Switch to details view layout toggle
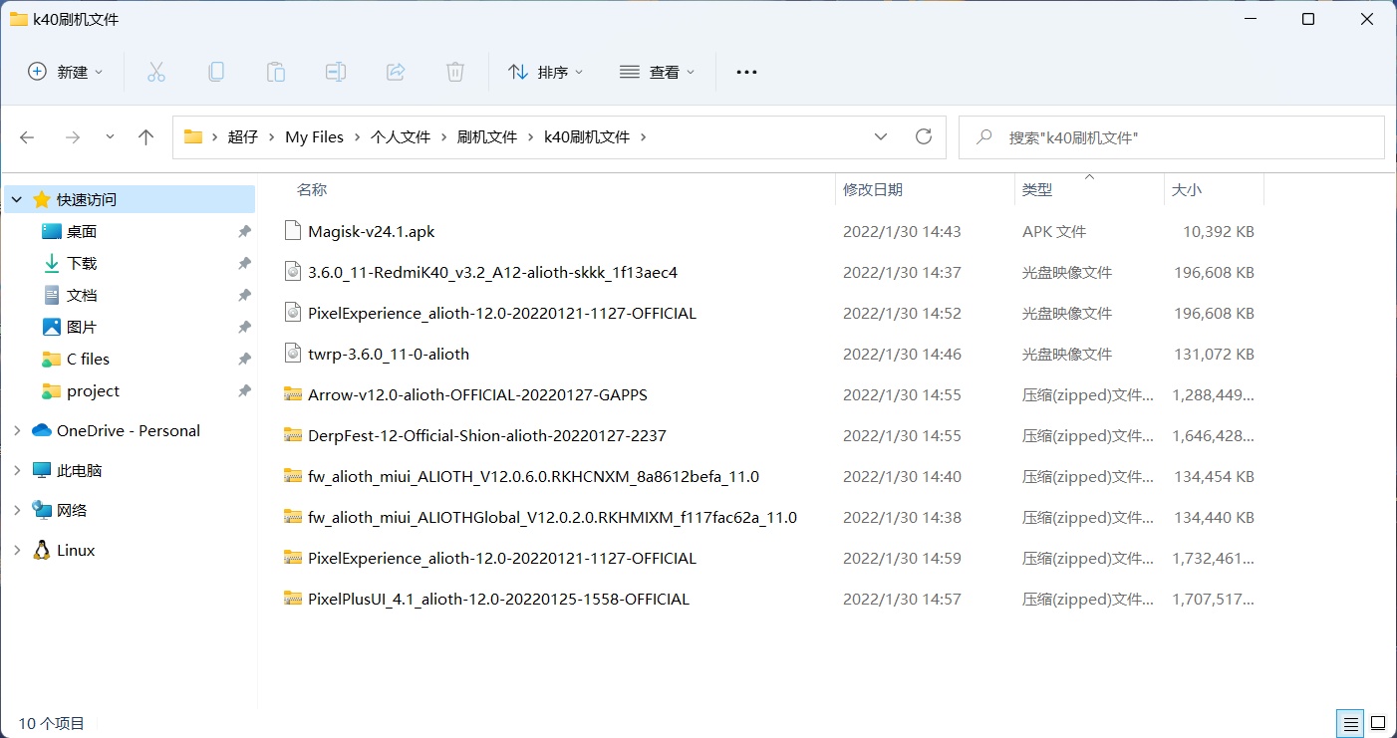 [x=1350, y=723]
